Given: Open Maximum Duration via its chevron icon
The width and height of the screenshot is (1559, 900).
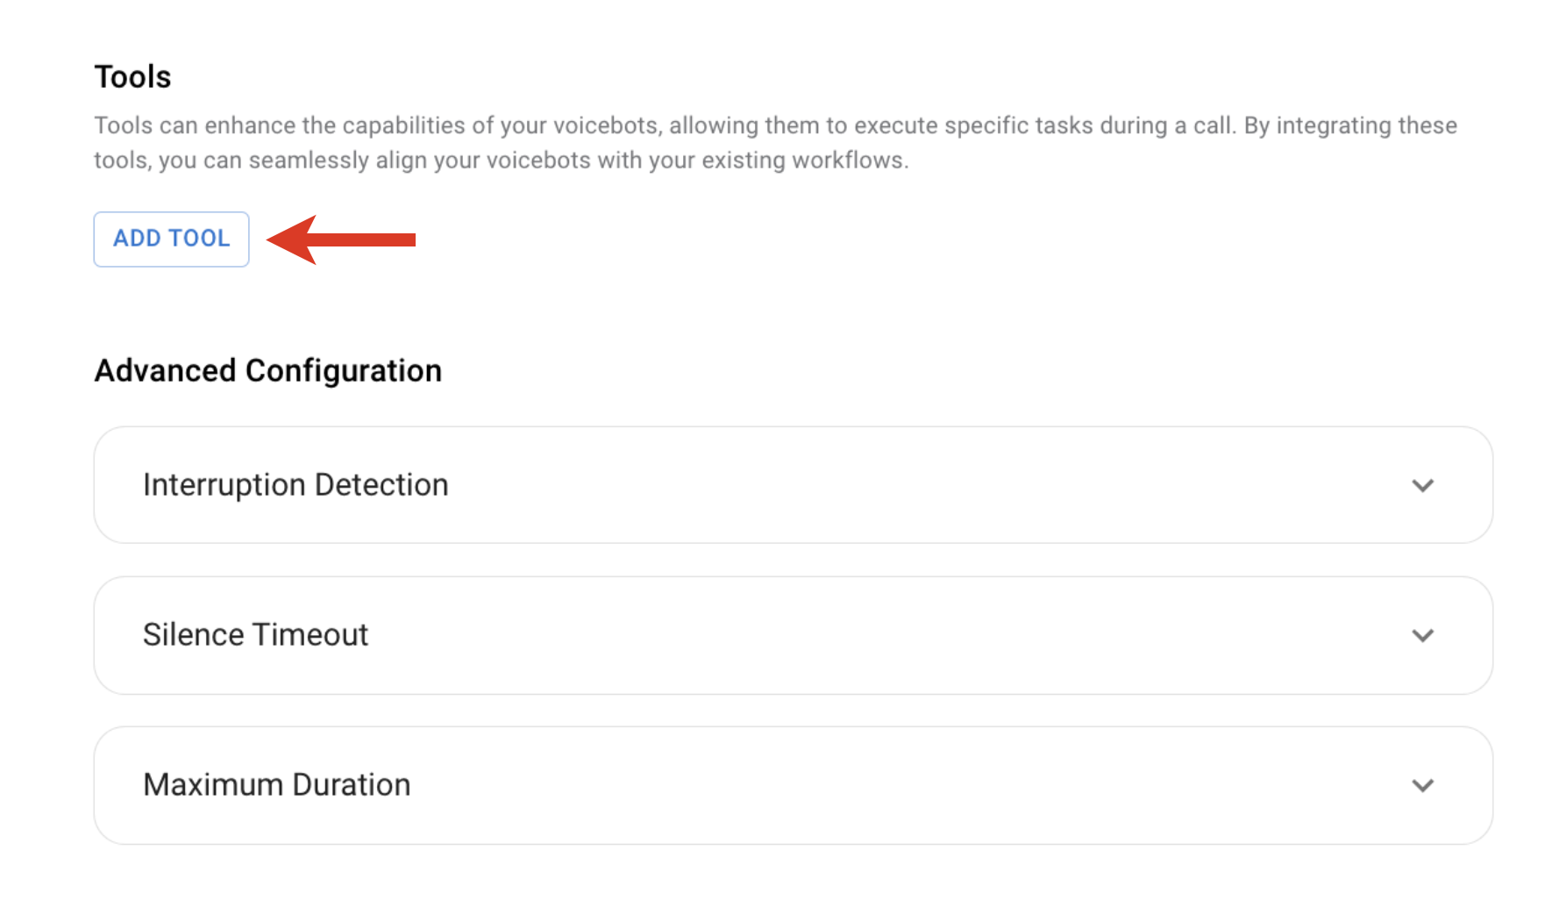Looking at the screenshot, I should pyautogui.click(x=1422, y=785).
